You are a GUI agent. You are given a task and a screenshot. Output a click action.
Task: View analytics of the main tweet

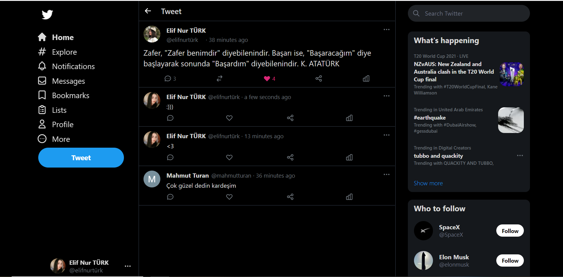[x=366, y=79]
